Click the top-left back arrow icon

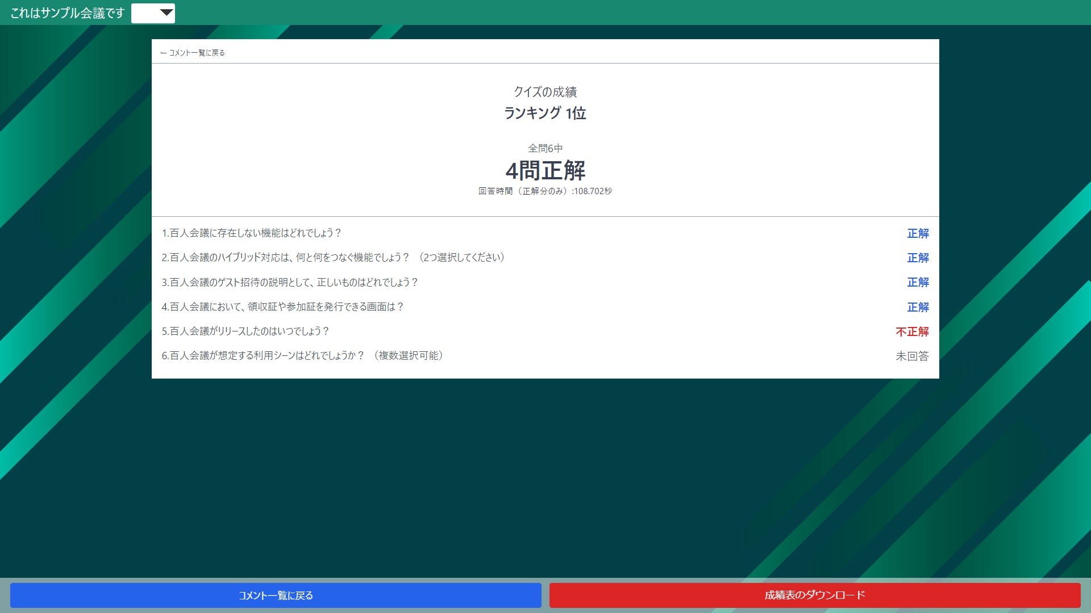(164, 53)
